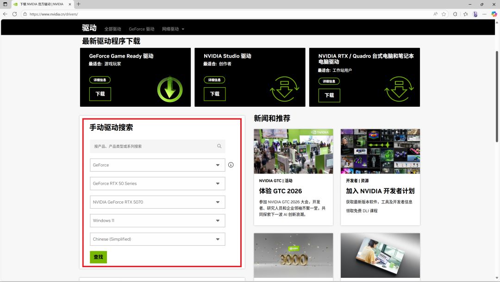Expand the 网络驱动 menu arrow
500x282 pixels.
183,29
